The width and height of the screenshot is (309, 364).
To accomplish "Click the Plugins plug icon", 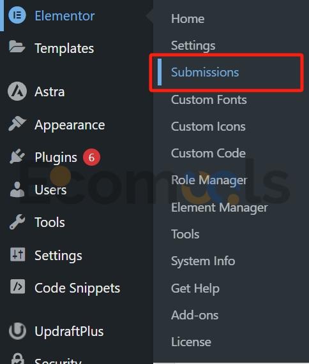I will point(17,156).
